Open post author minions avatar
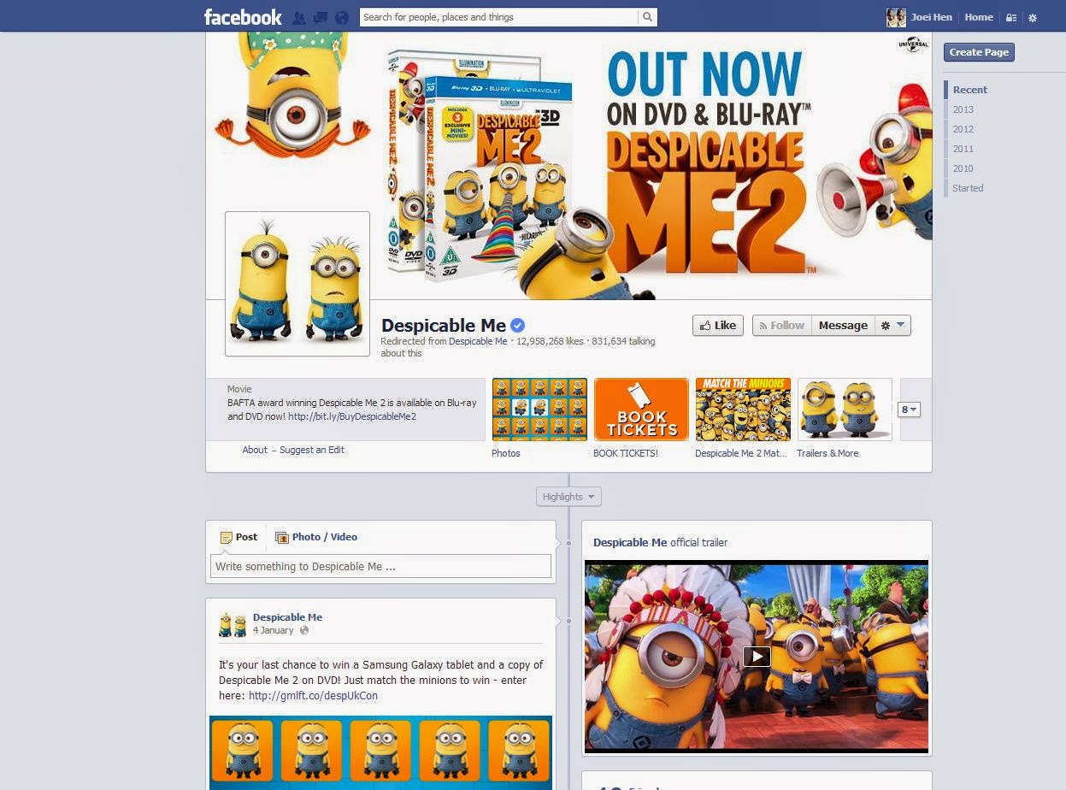The height and width of the screenshot is (790, 1066). 233,624
